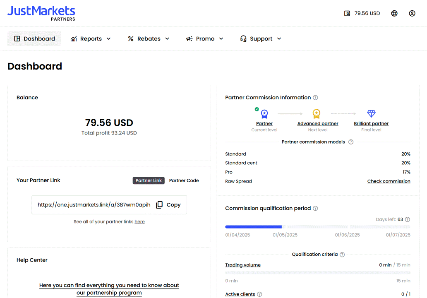Click the JustMarkets Partners logo
Viewport: 427px width, 298px height.
41,13
